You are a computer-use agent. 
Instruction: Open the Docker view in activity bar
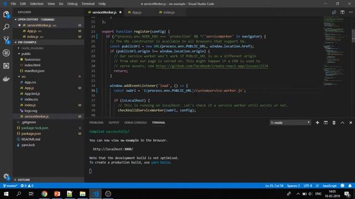(x=6, y=78)
